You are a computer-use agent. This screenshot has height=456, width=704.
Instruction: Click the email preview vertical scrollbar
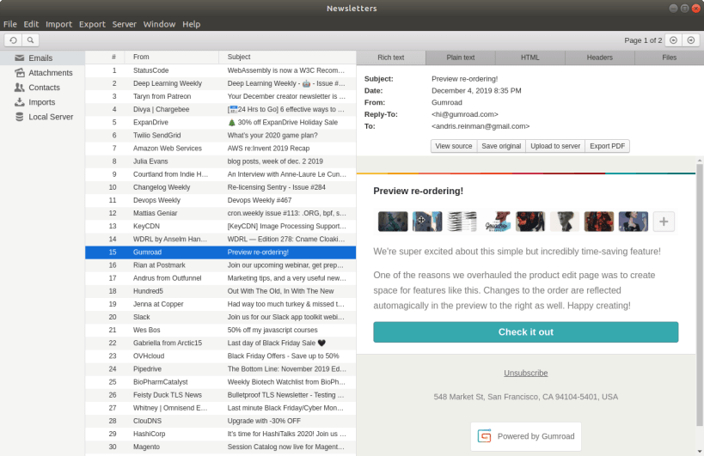(x=700, y=295)
